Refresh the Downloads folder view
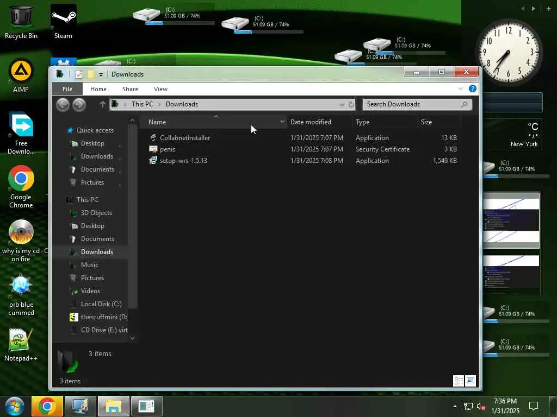This screenshot has width=557, height=417. pyautogui.click(x=351, y=104)
